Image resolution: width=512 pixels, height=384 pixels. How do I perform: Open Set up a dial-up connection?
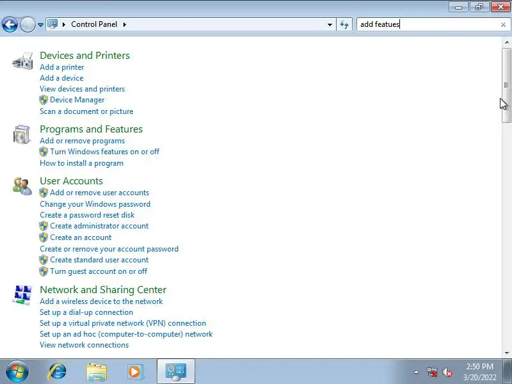tap(86, 312)
